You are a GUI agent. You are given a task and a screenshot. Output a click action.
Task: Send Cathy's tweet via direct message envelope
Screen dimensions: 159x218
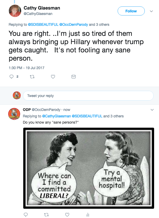(73, 77)
